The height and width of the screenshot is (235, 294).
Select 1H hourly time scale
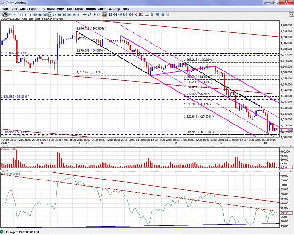pyautogui.click(x=50, y=15)
